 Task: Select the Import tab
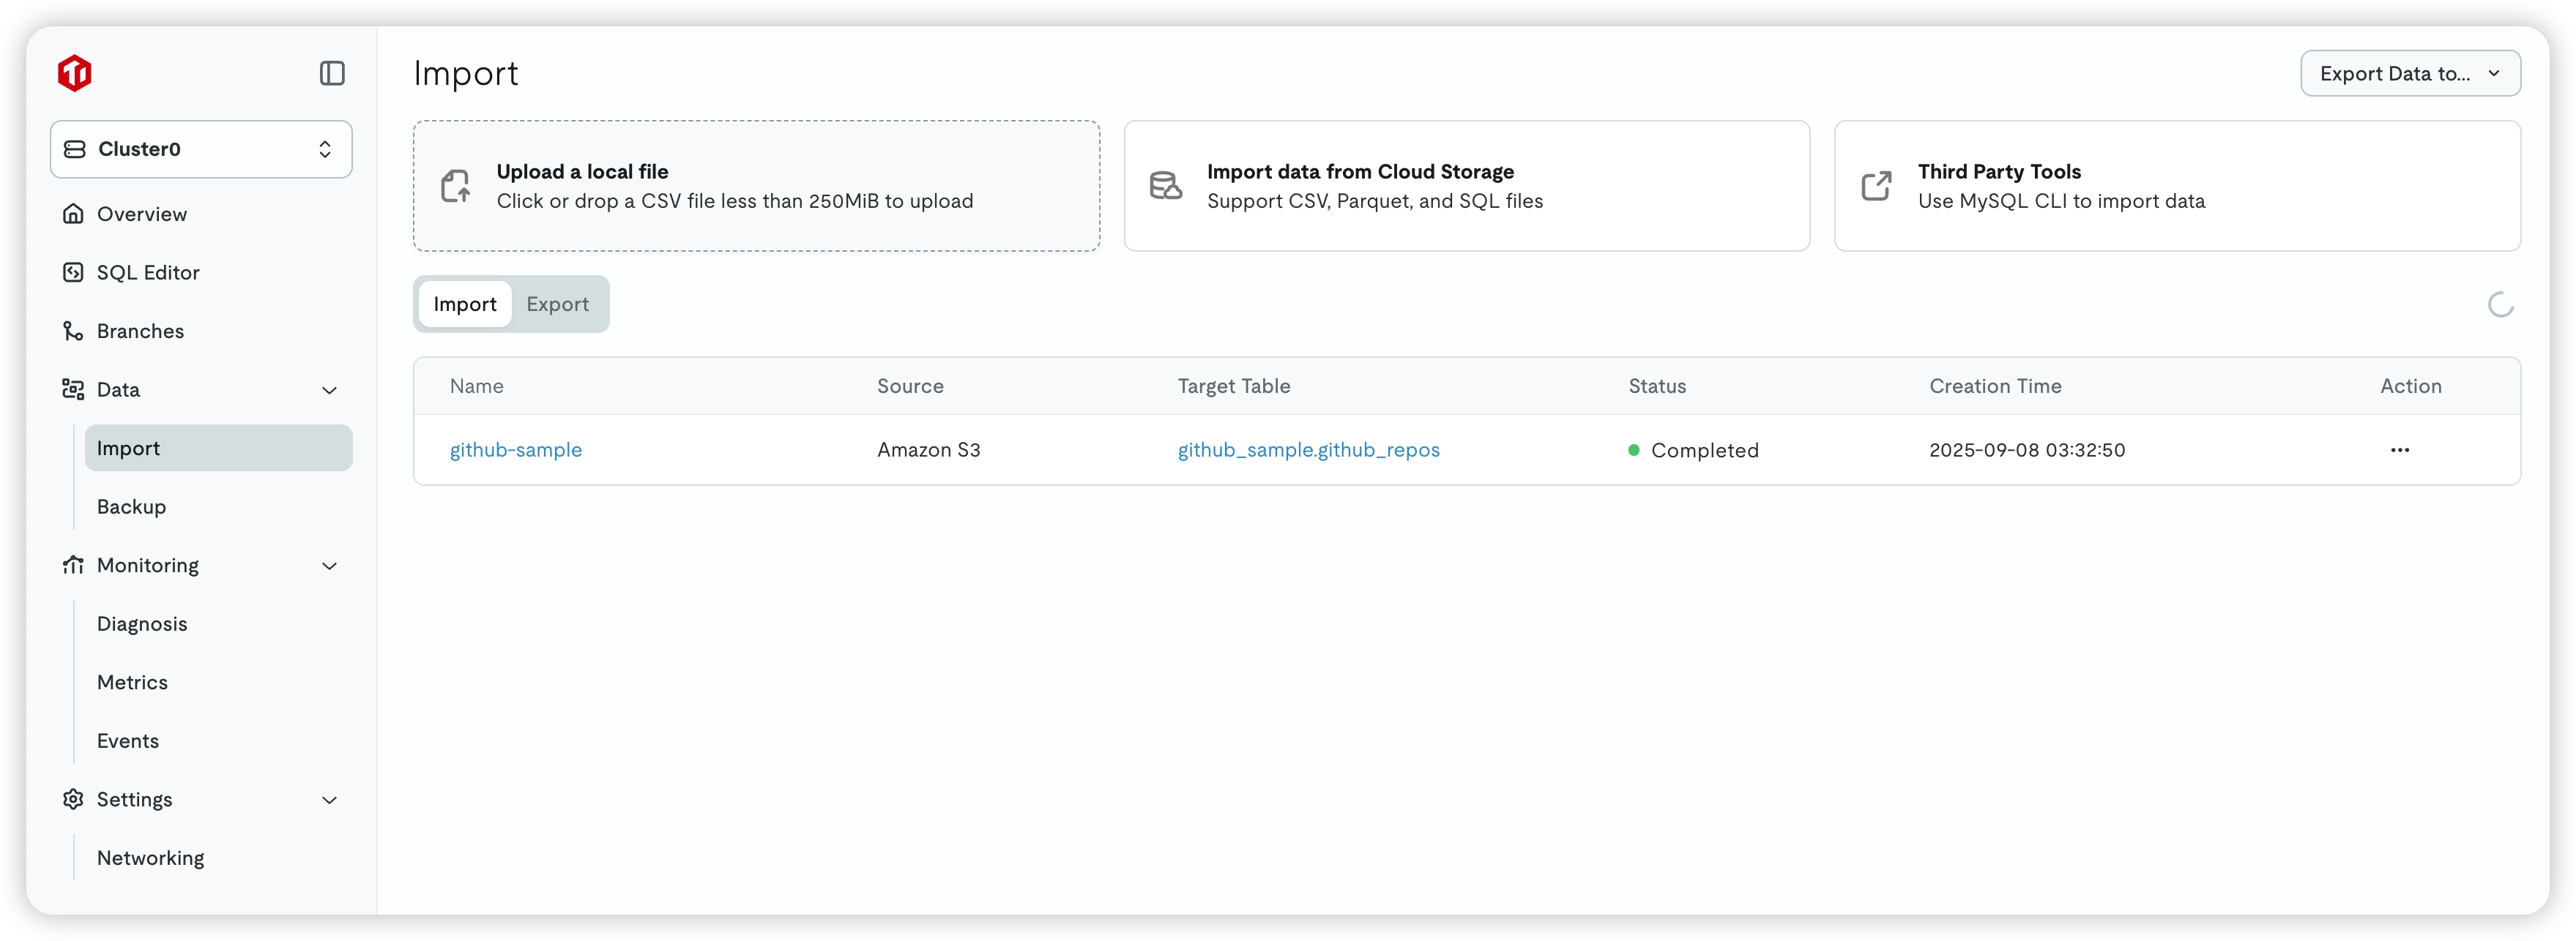click(465, 304)
